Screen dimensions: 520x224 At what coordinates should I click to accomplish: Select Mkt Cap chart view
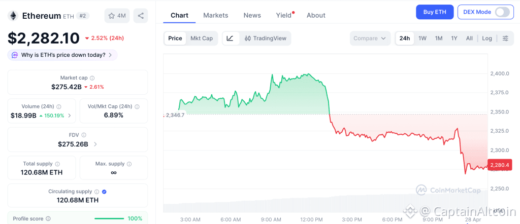pyautogui.click(x=202, y=38)
